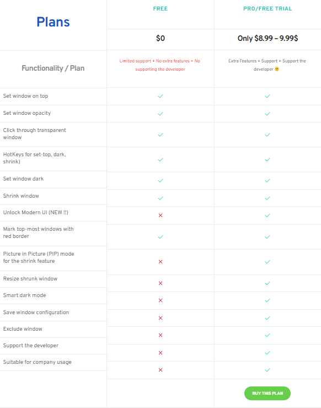This screenshot has height=408, width=321.
Task: Click the smiley emoji after developer
Action: (277, 69)
